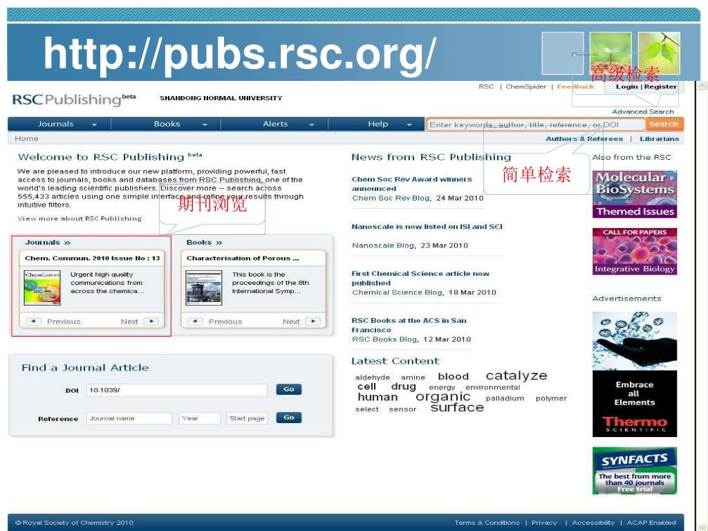Click the Thermo Scientific advertisement
Viewport: 708px width, 531px height.
click(x=635, y=374)
